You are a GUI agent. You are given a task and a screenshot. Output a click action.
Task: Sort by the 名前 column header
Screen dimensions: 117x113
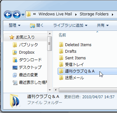coord(62,35)
